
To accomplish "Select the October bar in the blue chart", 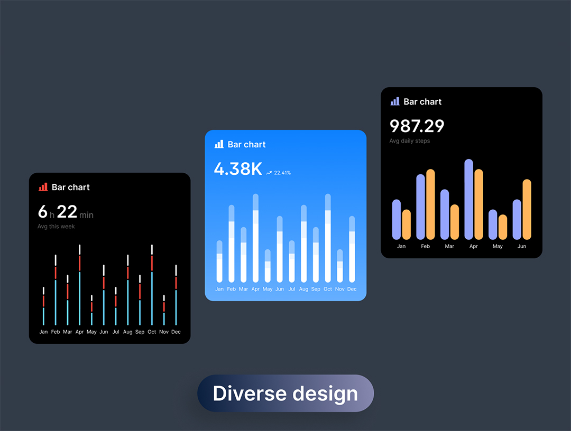I will [x=328, y=238].
